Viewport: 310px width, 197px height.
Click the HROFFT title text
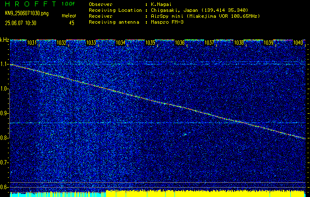pyautogui.click(x=31, y=3)
